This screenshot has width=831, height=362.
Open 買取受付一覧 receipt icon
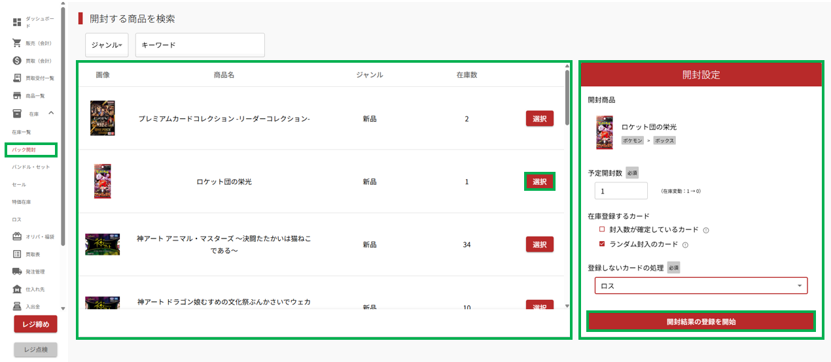17,78
